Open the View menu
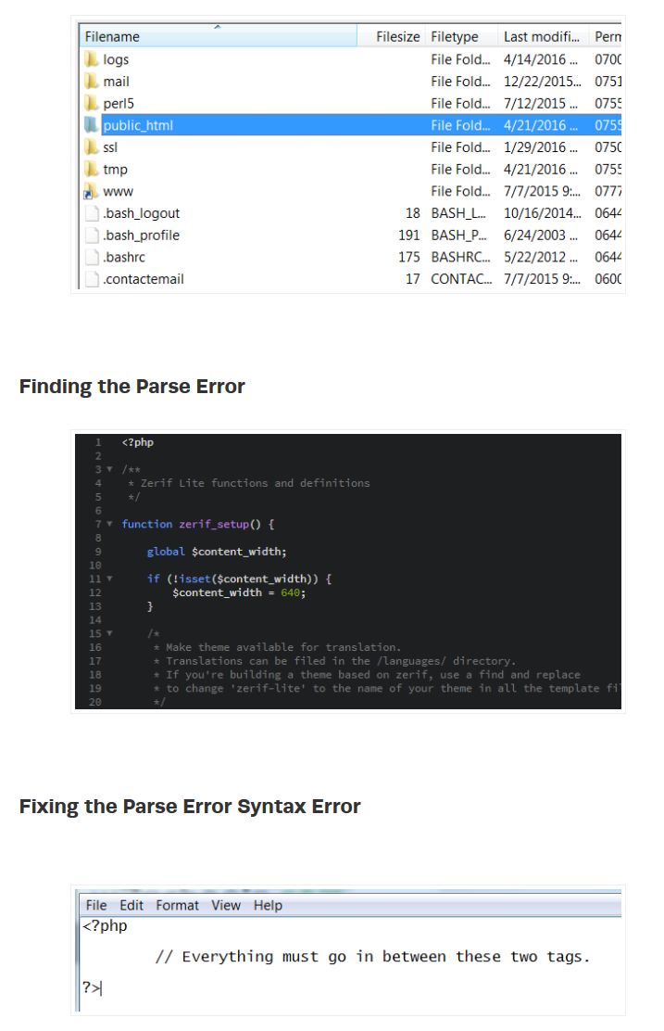The image size is (664, 1031). [226, 906]
